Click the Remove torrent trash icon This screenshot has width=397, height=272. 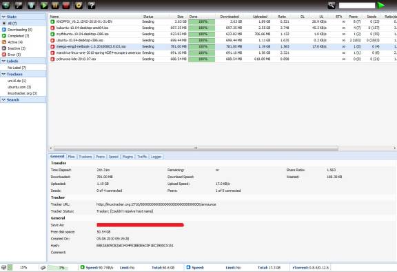[x=32, y=5]
